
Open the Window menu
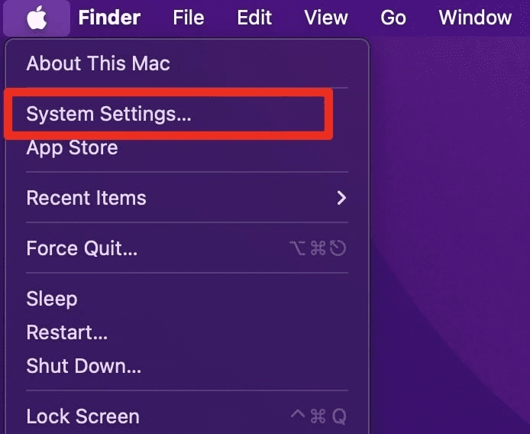475,18
